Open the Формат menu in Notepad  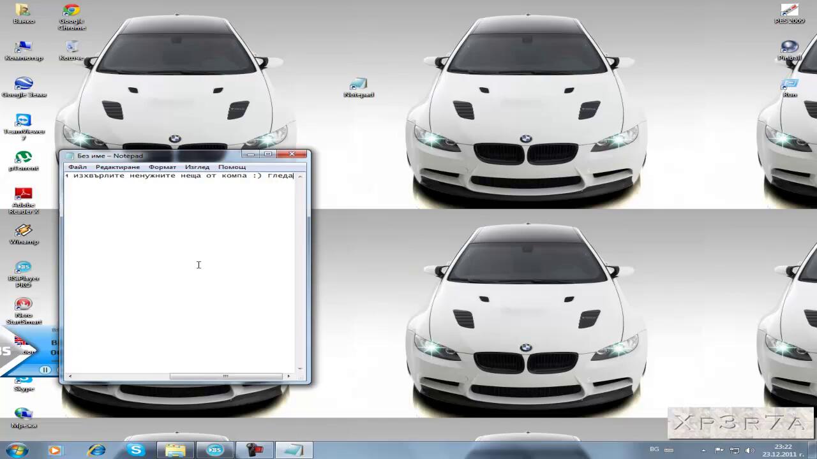162,167
